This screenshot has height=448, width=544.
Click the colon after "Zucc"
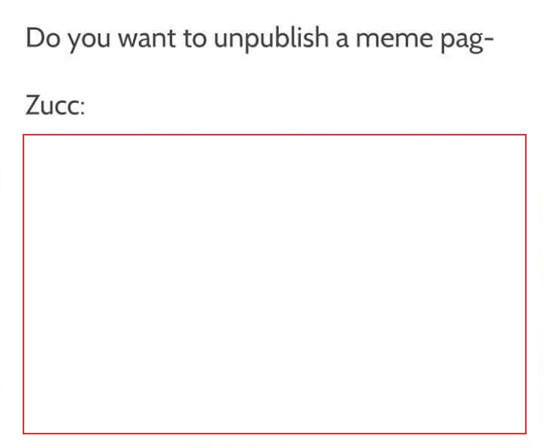pyautogui.click(x=82, y=108)
